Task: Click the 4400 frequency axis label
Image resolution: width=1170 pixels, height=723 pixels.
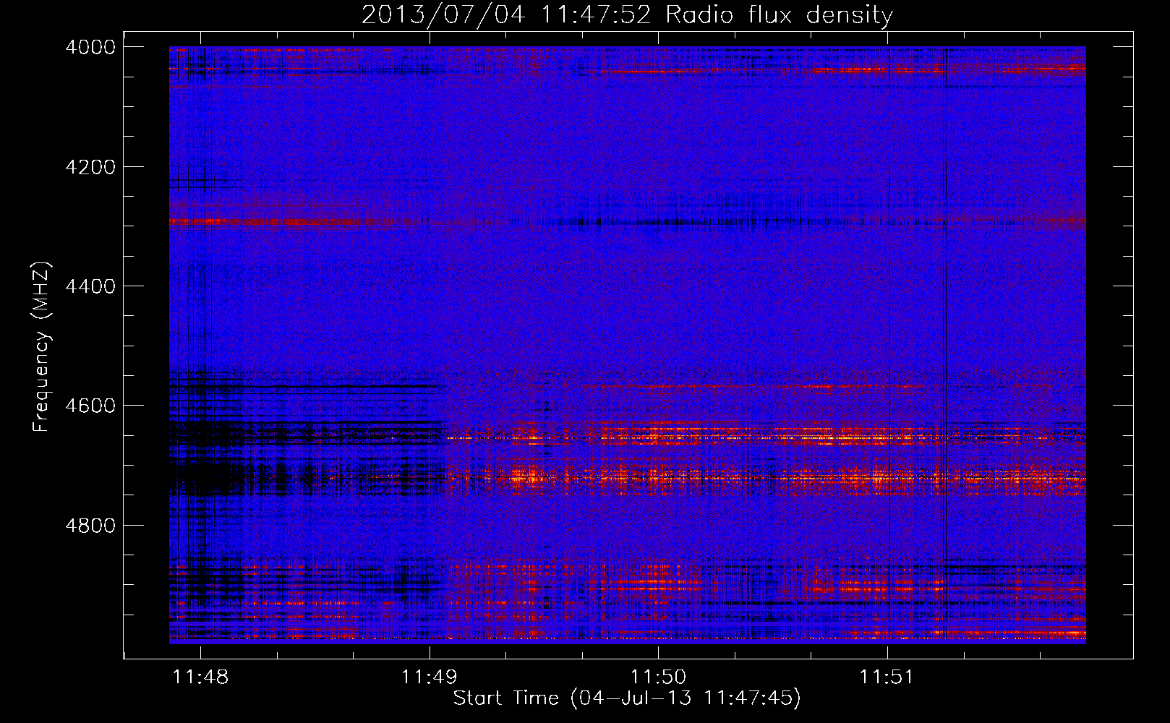Action: pyautogui.click(x=90, y=286)
